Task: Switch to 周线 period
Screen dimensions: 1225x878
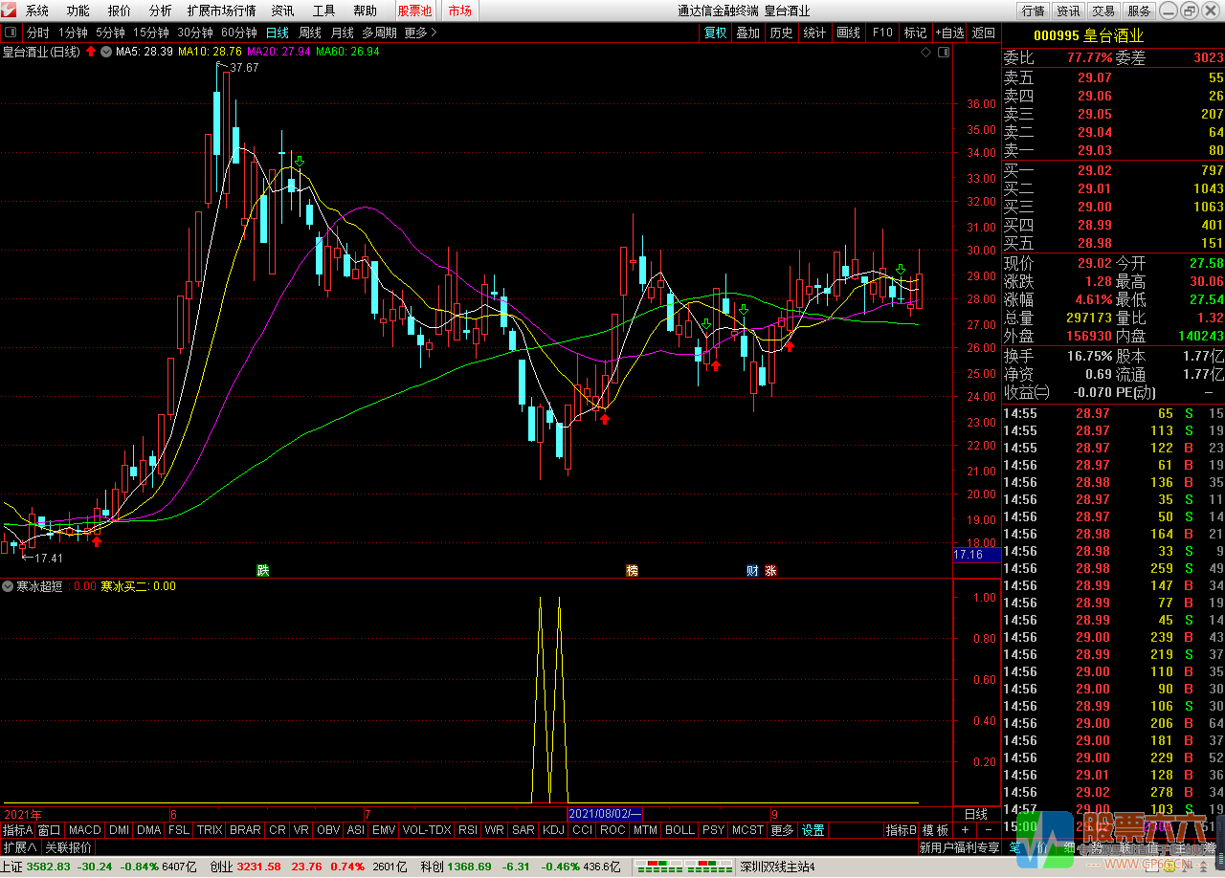Action: click(x=311, y=33)
